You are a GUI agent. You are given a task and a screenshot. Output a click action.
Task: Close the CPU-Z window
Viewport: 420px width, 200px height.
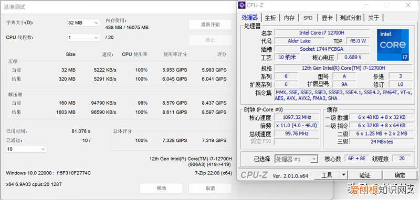click(x=408, y=5)
